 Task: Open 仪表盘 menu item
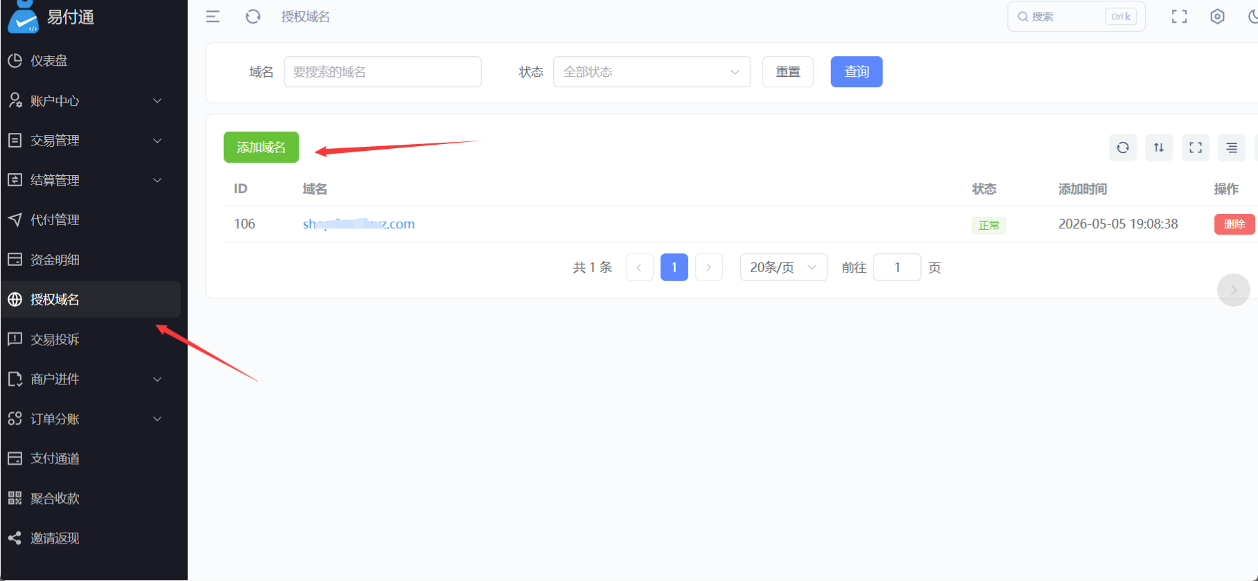point(91,61)
